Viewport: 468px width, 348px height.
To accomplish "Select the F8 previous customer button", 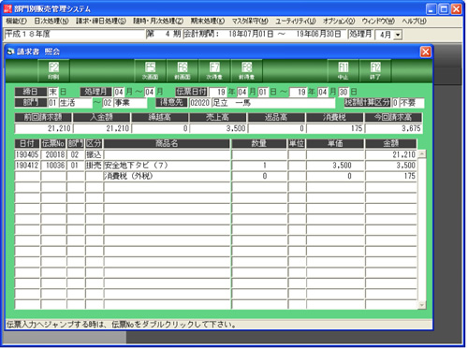I will point(247,71).
